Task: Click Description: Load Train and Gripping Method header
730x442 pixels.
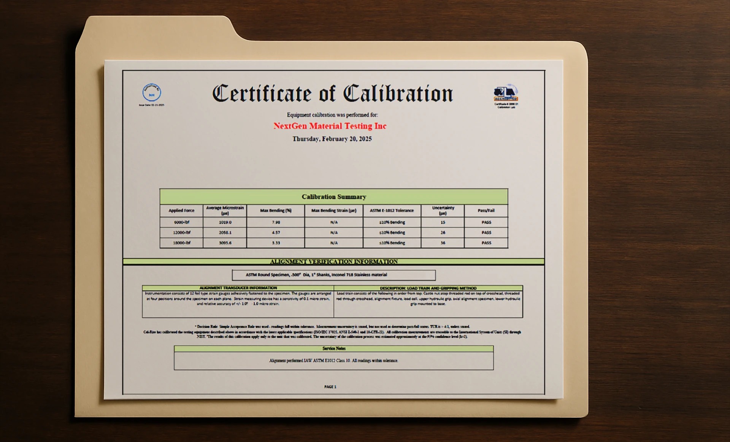Action: click(x=428, y=288)
